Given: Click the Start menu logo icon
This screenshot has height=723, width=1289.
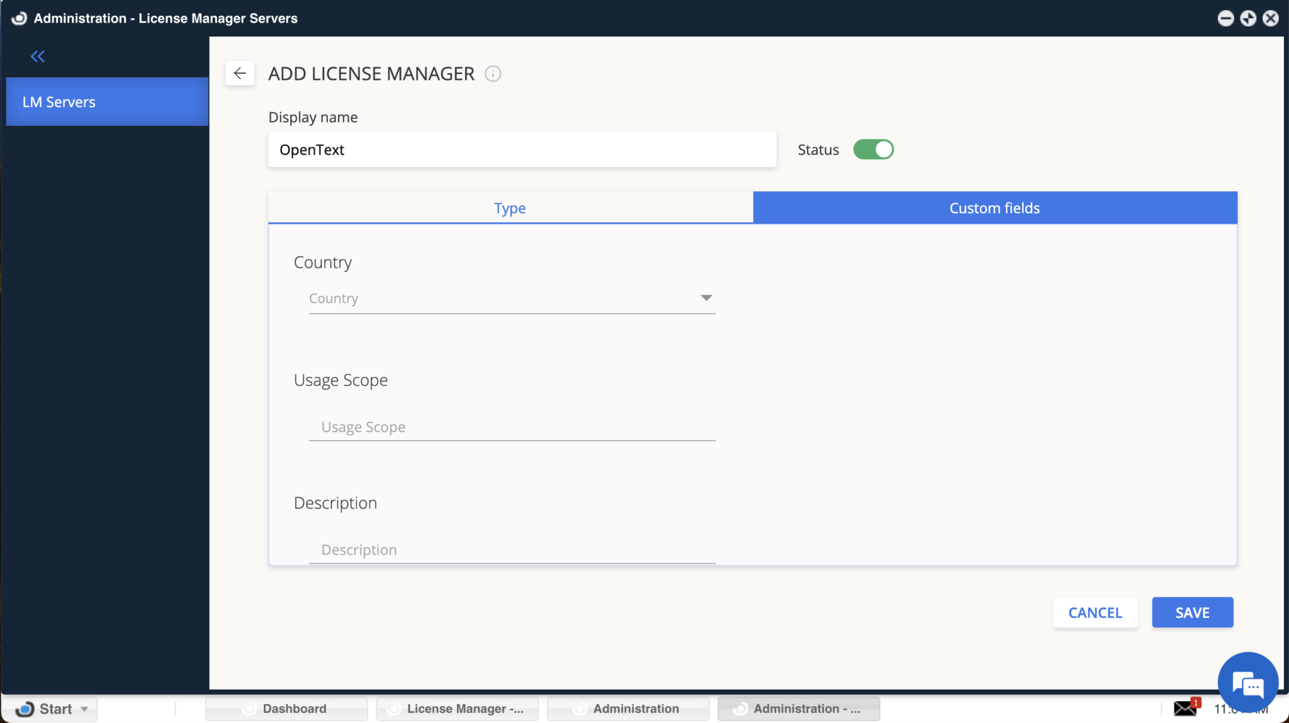Looking at the screenshot, I should point(25,709).
